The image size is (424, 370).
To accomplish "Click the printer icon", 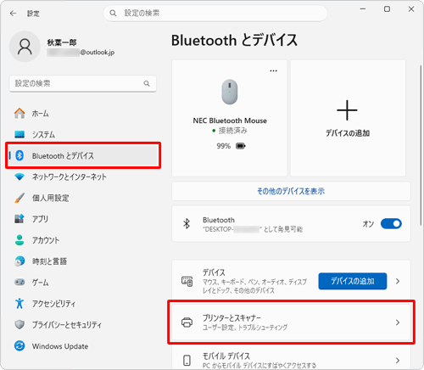I will point(187,322).
